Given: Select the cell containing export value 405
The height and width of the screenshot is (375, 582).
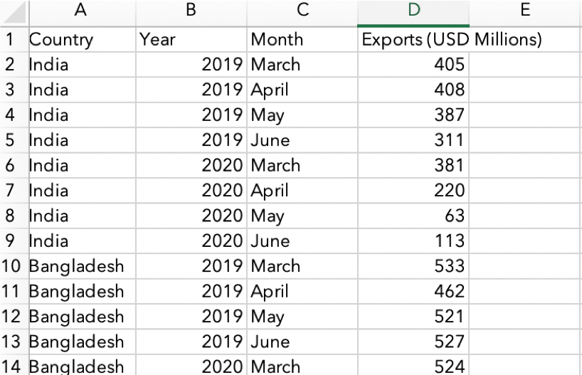Looking at the screenshot, I should tap(413, 65).
